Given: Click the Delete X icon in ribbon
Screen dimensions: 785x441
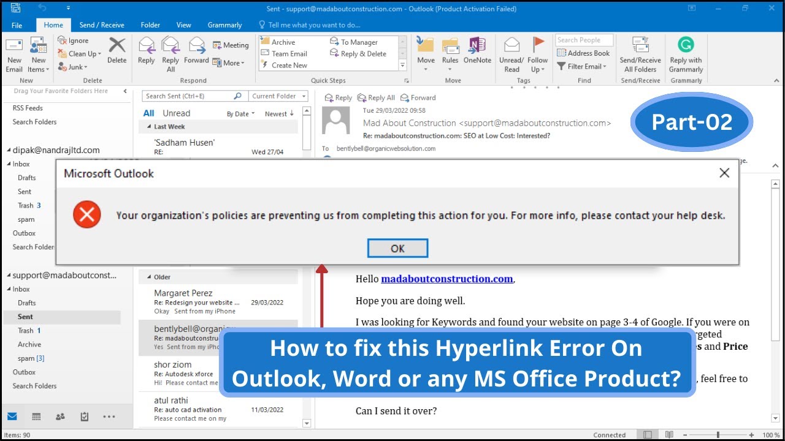Looking at the screenshot, I should [117, 45].
